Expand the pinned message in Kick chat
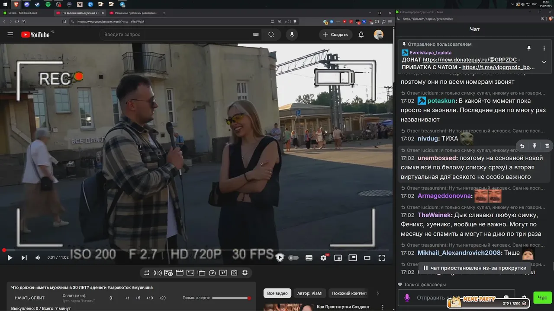This screenshot has height=311, width=554. click(x=544, y=62)
